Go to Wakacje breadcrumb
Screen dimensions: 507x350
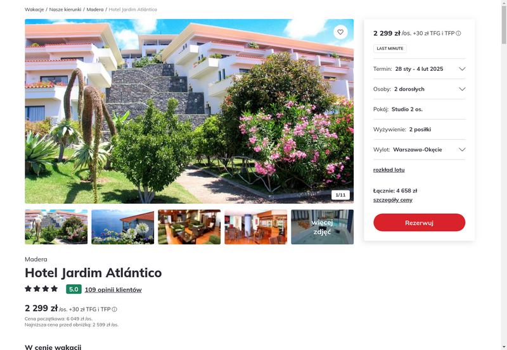[x=34, y=9]
